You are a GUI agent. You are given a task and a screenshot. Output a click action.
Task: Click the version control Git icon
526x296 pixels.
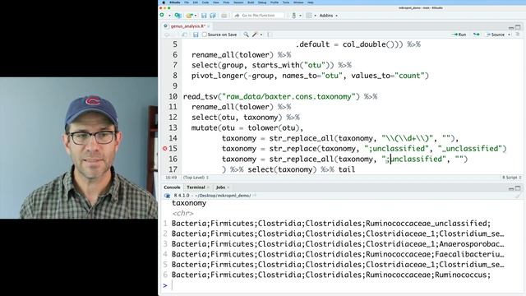294,16
